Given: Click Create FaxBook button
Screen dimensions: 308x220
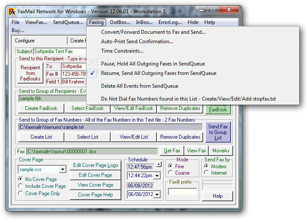Looking at the screenshot, I should [41, 108].
